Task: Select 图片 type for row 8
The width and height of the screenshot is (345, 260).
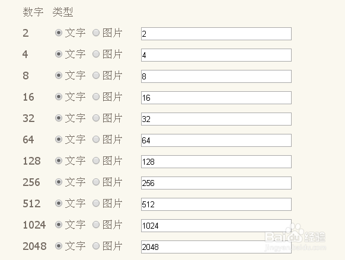Action: [96, 76]
